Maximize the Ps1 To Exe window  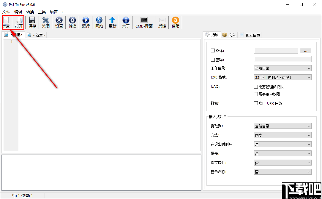click(301, 4)
